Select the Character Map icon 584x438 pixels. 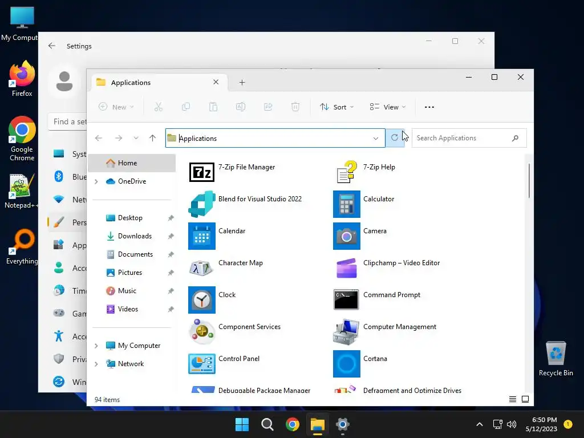[x=201, y=268]
